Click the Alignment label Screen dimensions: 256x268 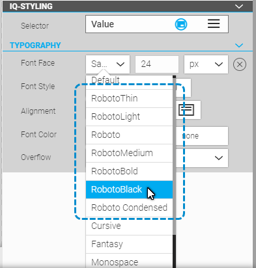tap(38, 111)
